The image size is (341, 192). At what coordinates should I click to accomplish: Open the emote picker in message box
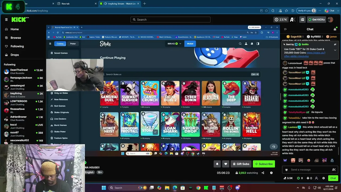pyautogui.click(x=334, y=170)
